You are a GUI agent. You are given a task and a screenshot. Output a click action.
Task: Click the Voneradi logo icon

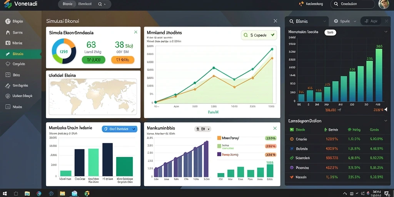(8, 4)
